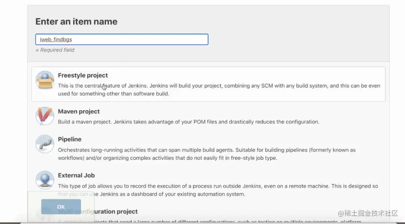Click the watermark text at bottom right
The image size is (405, 224).
(x=368, y=213)
